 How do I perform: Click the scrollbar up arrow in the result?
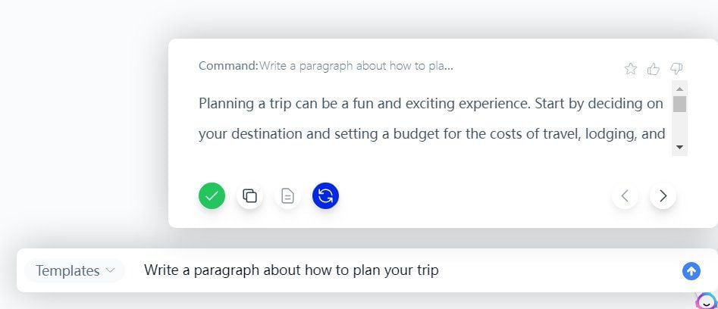pos(679,89)
